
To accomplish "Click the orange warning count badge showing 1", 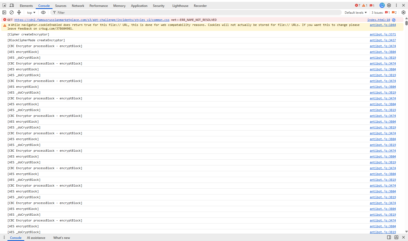I will click(365, 6).
